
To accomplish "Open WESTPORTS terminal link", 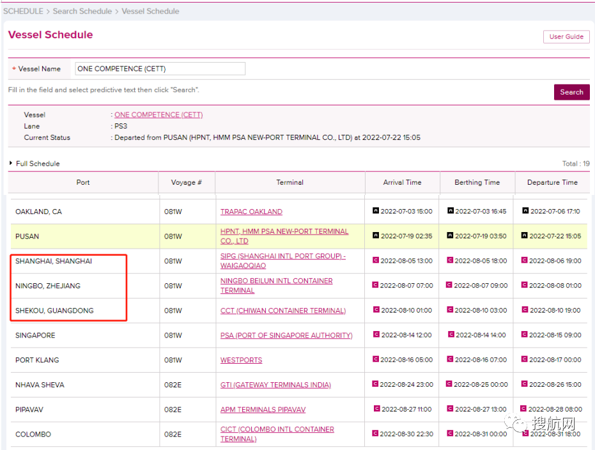I will click(x=241, y=361).
